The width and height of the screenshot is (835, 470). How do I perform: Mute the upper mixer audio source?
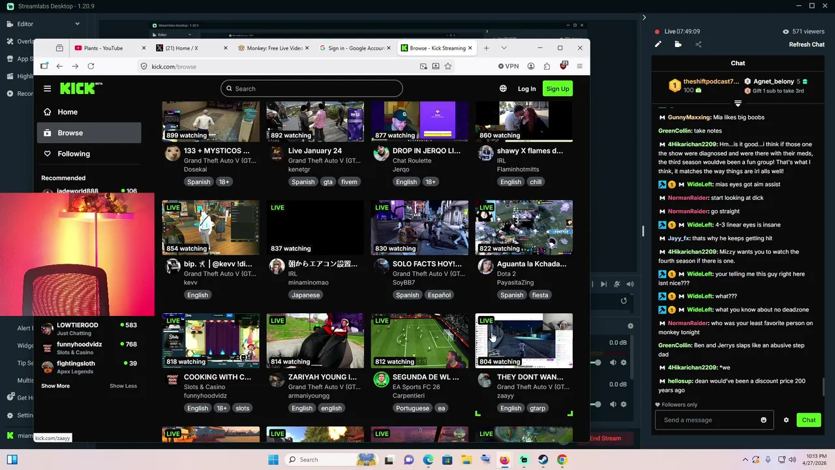point(613,362)
